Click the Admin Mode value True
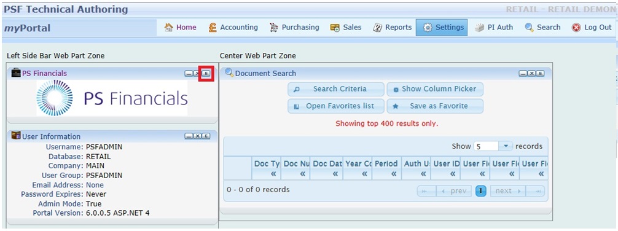 point(93,204)
